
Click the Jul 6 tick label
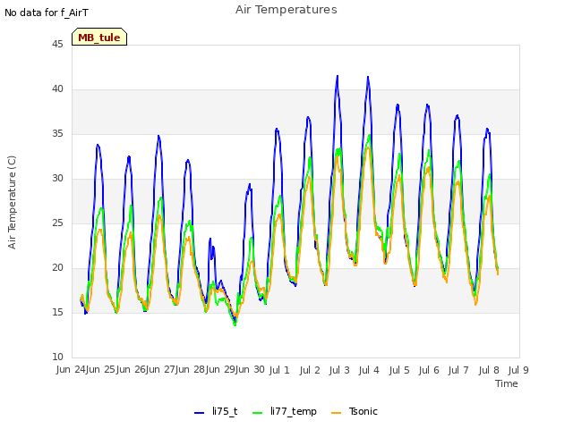pyautogui.click(x=429, y=370)
